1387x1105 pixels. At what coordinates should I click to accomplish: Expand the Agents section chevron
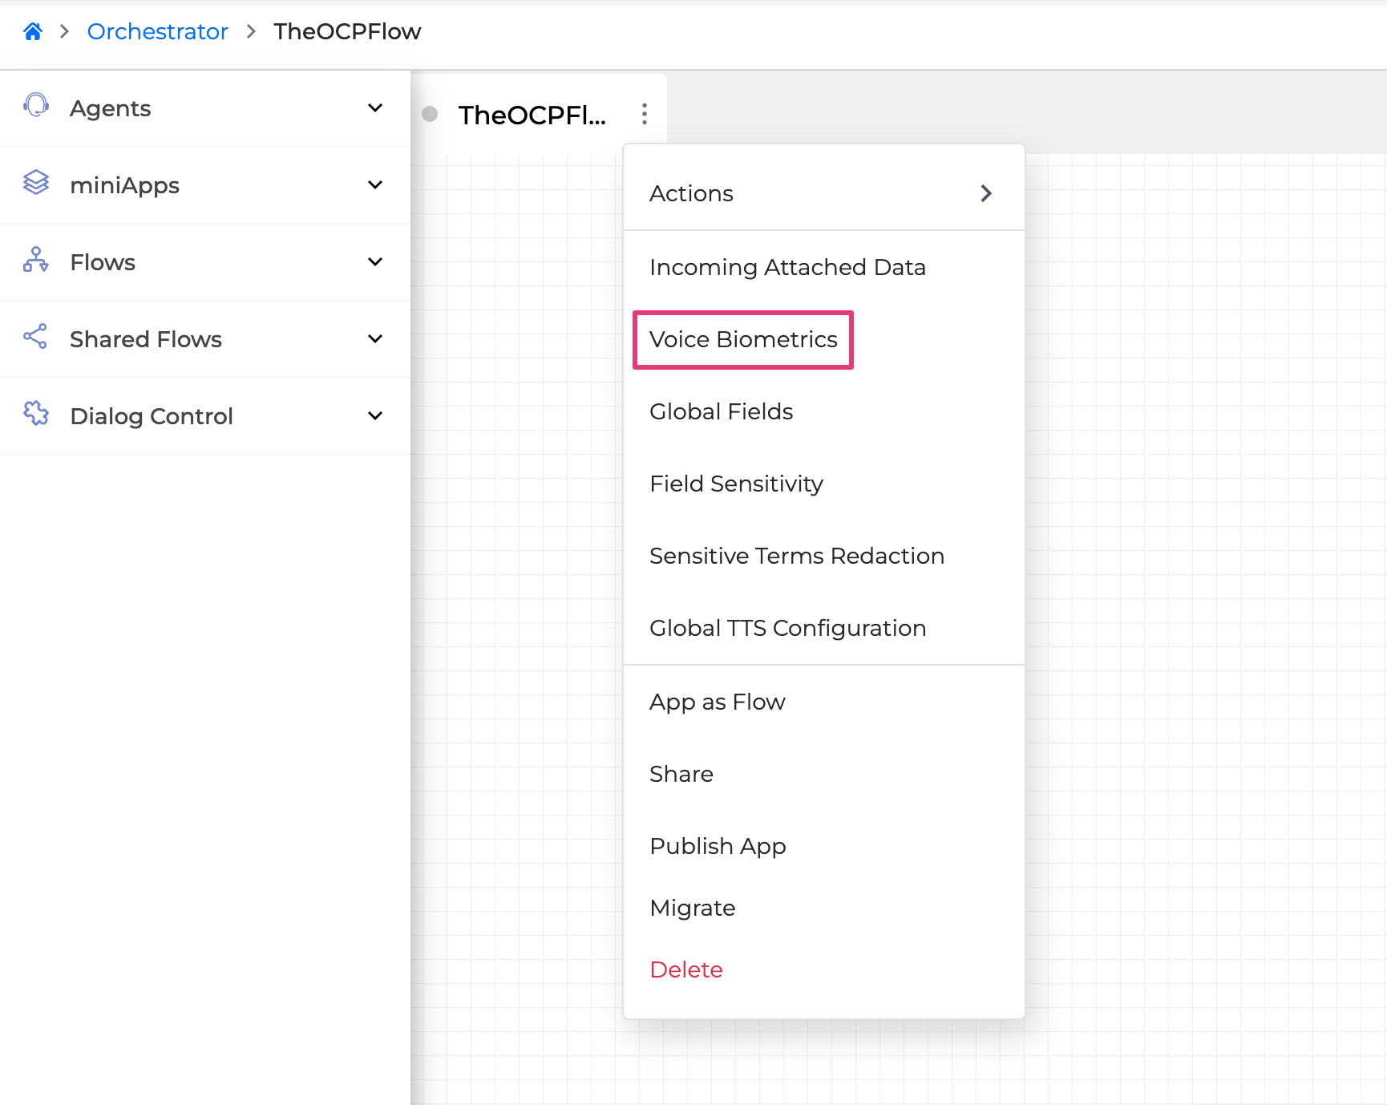pyautogui.click(x=374, y=107)
